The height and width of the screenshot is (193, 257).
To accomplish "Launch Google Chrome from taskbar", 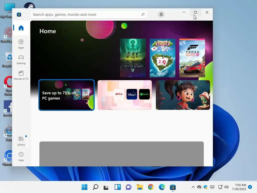I will 151,187.
